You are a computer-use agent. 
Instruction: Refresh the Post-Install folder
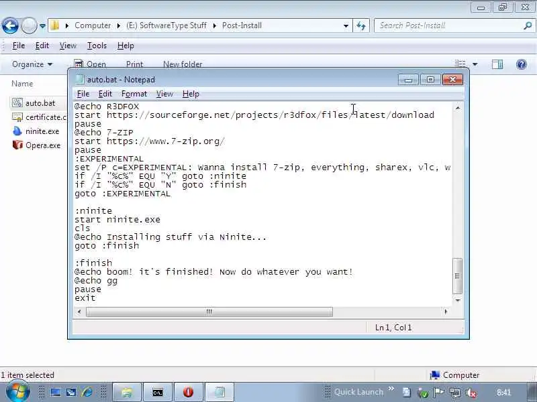tap(361, 25)
